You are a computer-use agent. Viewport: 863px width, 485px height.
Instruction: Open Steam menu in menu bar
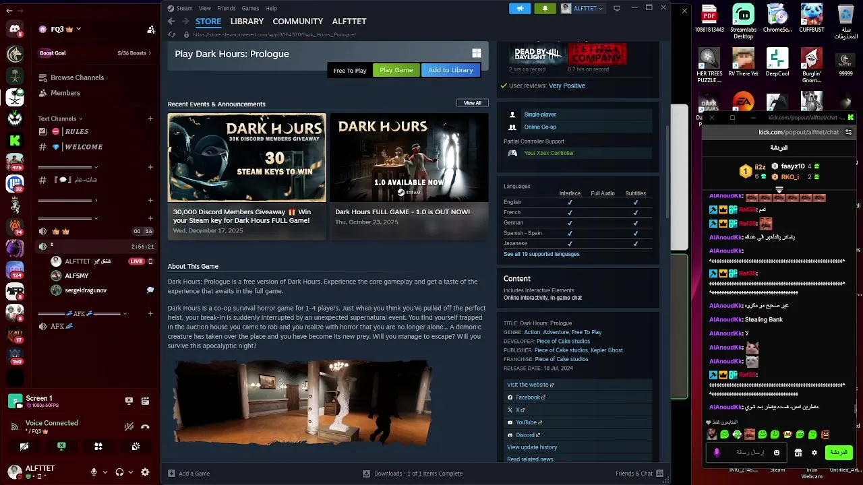coord(184,8)
